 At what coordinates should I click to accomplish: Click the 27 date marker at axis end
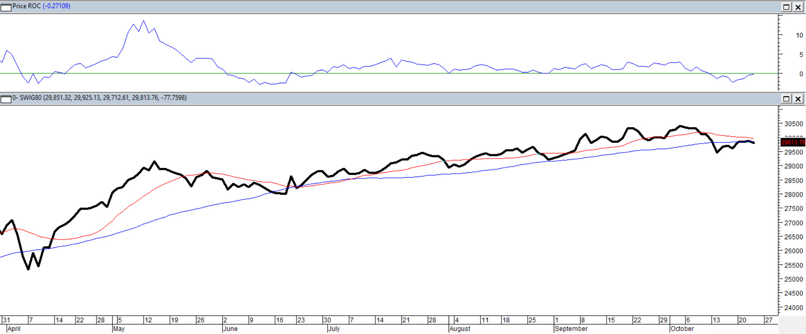769,320
